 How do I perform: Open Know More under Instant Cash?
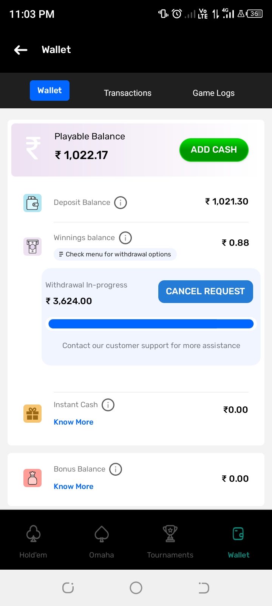[x=74, y=422]
